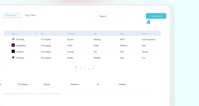199x106 pixels.
Task: Sort by the Name column header
Action: 14,34
